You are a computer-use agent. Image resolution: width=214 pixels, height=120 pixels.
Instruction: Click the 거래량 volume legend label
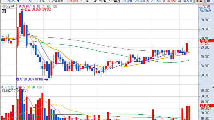[9, 87]
